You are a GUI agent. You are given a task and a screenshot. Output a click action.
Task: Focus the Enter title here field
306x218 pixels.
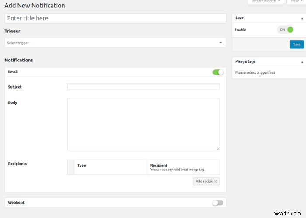[115, 18]
